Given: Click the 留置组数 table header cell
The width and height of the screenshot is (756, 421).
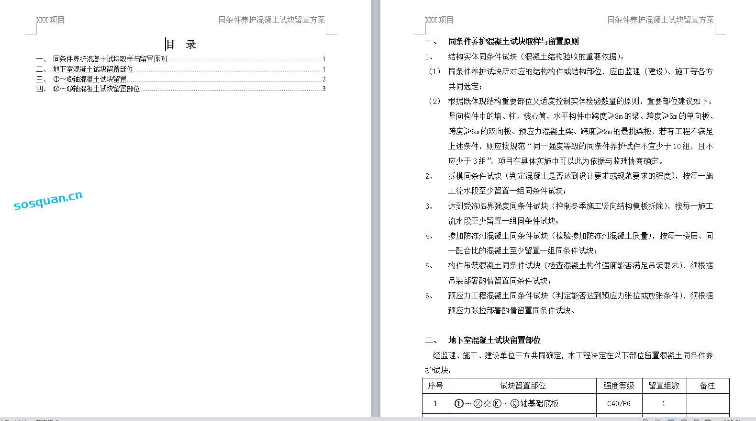Looking at the screenshot, I should [664, 386].
